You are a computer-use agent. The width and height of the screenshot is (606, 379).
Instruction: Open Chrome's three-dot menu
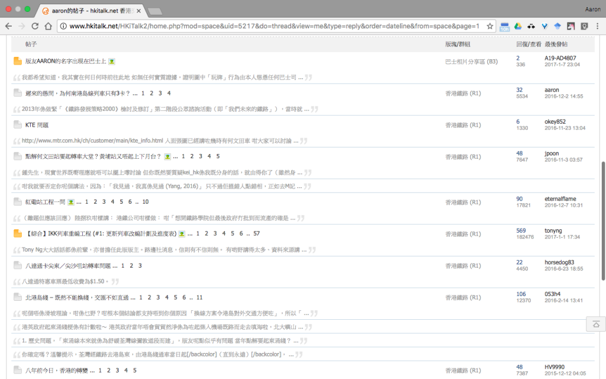pos(598,26)
